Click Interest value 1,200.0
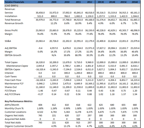The width and height of the screenshot is (144, 128). tap(78, 73)
